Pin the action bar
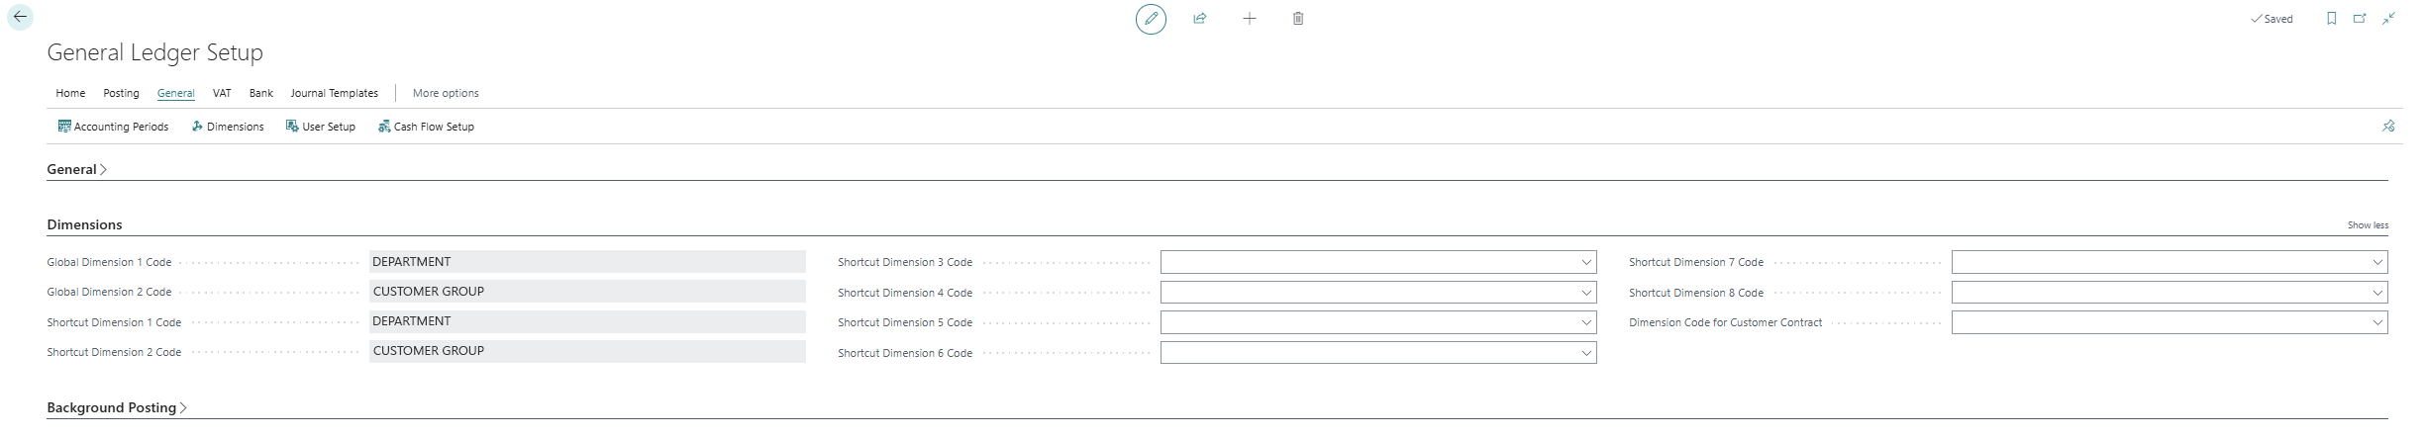 pyautogui.click(x=2388, y=127)
